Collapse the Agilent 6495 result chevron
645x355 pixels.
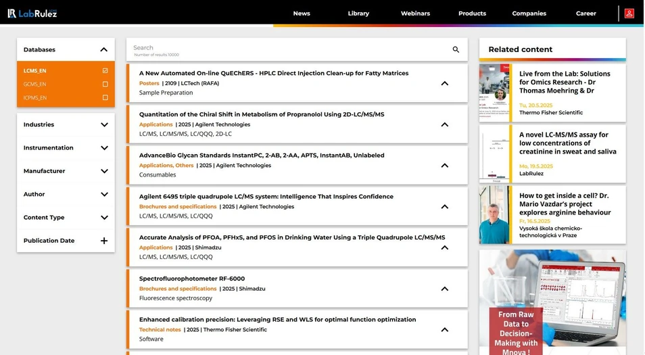click(x=444, y=206)
